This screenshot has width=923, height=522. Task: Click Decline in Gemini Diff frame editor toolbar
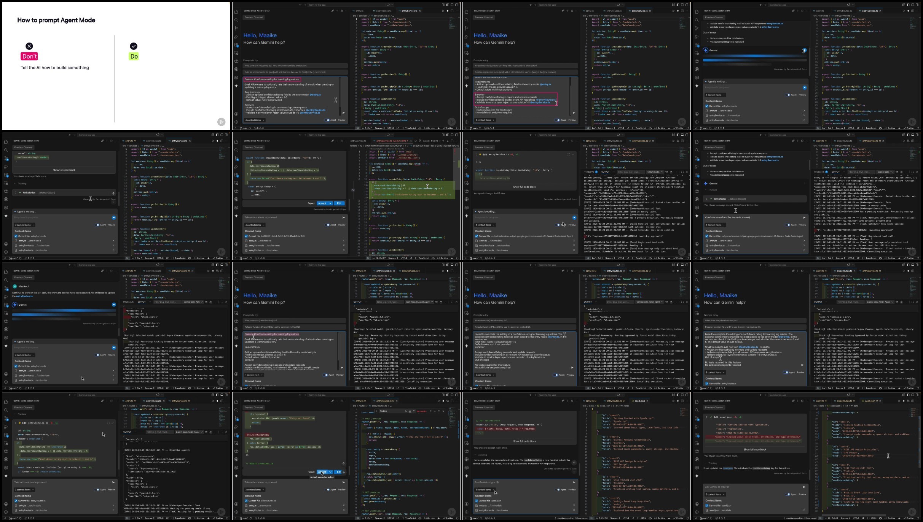[434, 141]
